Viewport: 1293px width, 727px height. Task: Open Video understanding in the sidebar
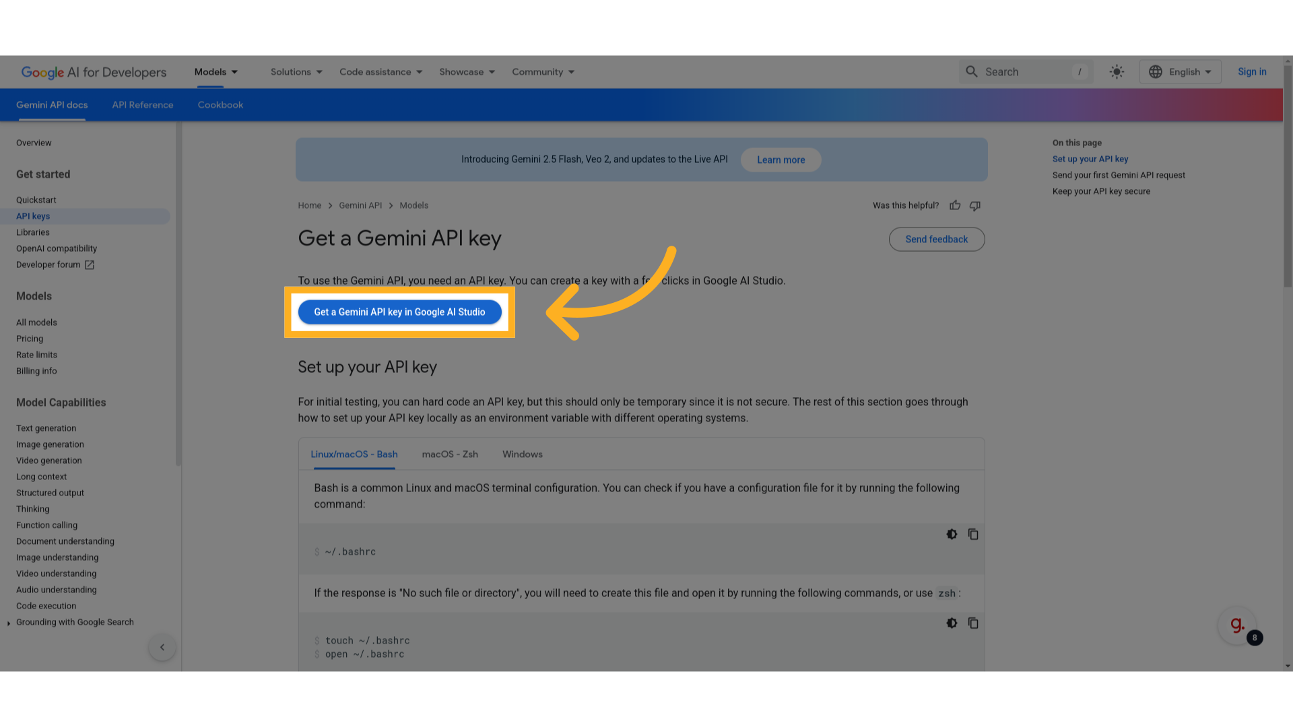click(56, 574)
